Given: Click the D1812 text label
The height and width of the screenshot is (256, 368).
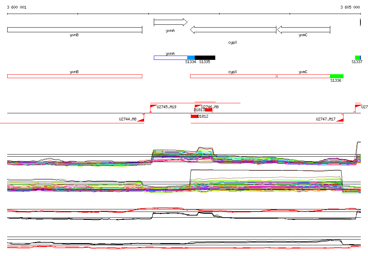Looking at the screenshot, I should click(203, 116).
